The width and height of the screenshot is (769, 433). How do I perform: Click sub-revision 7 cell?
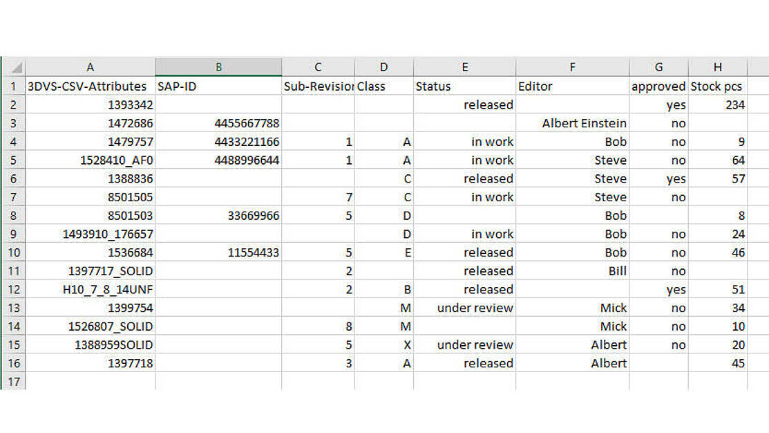click(x=318, y=197)
